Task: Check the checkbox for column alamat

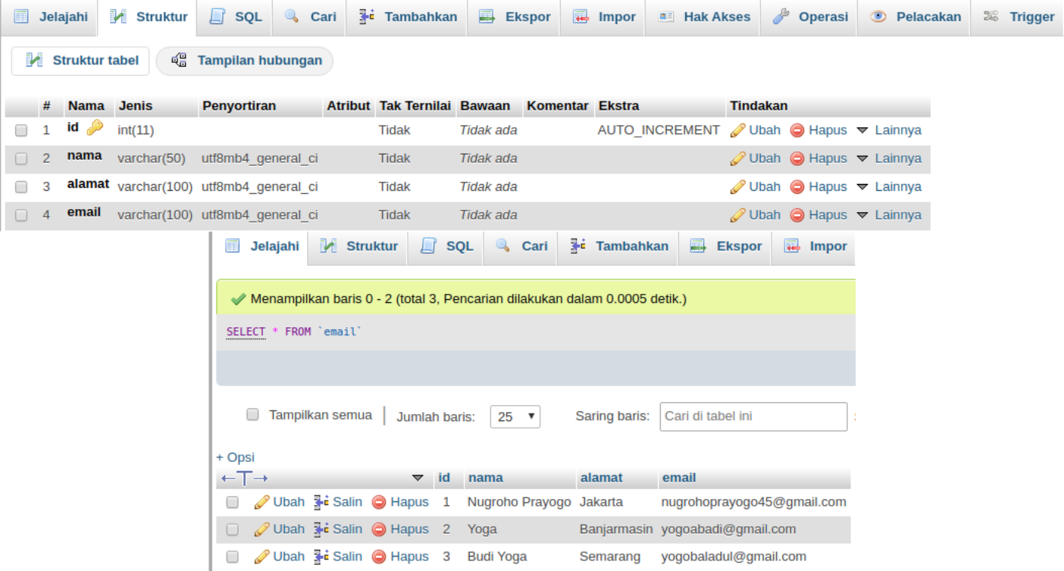Action: click(21, 186)
